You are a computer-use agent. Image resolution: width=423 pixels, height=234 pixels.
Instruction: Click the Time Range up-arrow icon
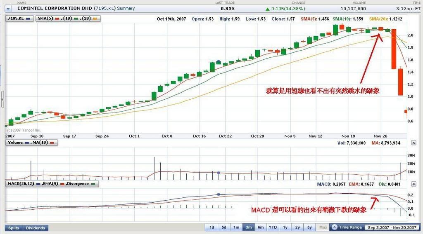click(x=335, y=227)
